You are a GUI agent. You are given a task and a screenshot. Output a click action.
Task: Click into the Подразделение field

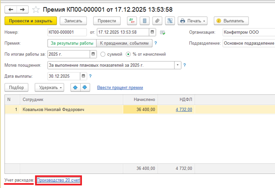(x=249, y=43)
